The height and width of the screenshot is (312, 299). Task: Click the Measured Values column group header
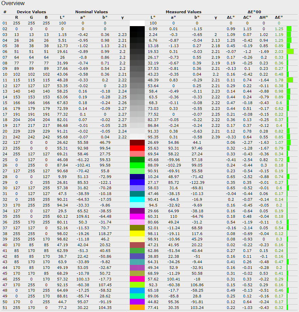click(183, 12)
